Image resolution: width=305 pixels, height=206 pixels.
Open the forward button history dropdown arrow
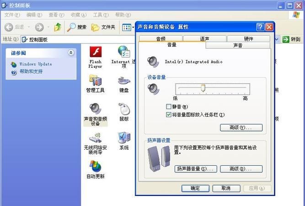coord(48,27)
